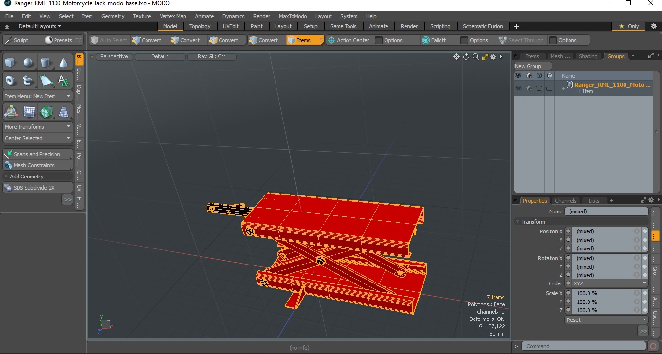The width and height of the screenshot is (662, 354).
Task: Click the viewport move/pan icon
Action: (456, 57)
